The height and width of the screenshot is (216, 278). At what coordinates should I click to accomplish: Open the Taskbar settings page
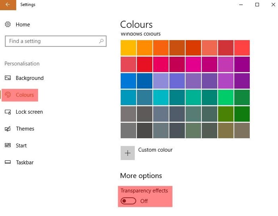click(x=25, y=162)
